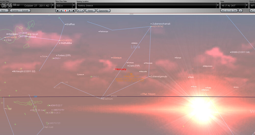This screenshot has width=255, height=135.
Task: Step time forward one increment
Action: pyautogui.click(x=74, y=11)
